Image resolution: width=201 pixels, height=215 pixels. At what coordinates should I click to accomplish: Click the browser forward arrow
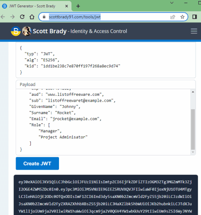pos(13,17)
